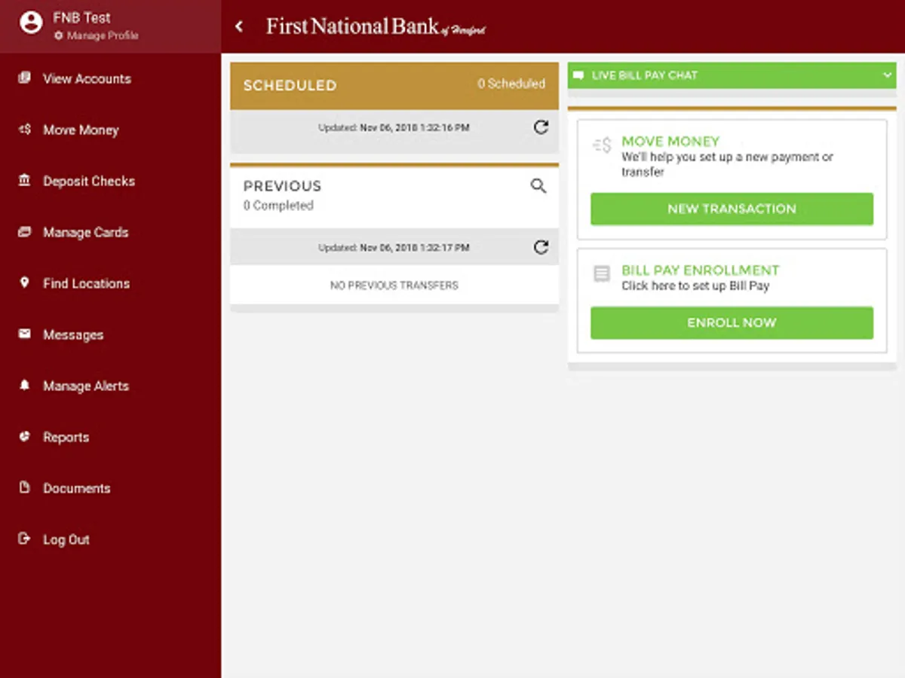Image resolution: width=905 pixels, height=678 pixels.
Task: Click the 1:32:17 PM updated timestamp
Action: 394,247
